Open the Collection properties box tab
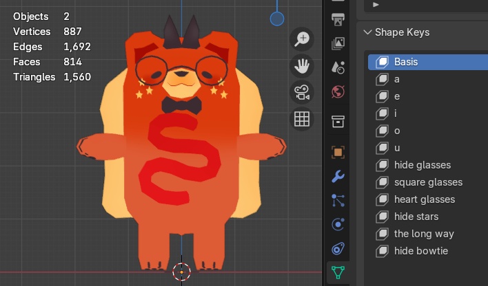 click(338, 122)
